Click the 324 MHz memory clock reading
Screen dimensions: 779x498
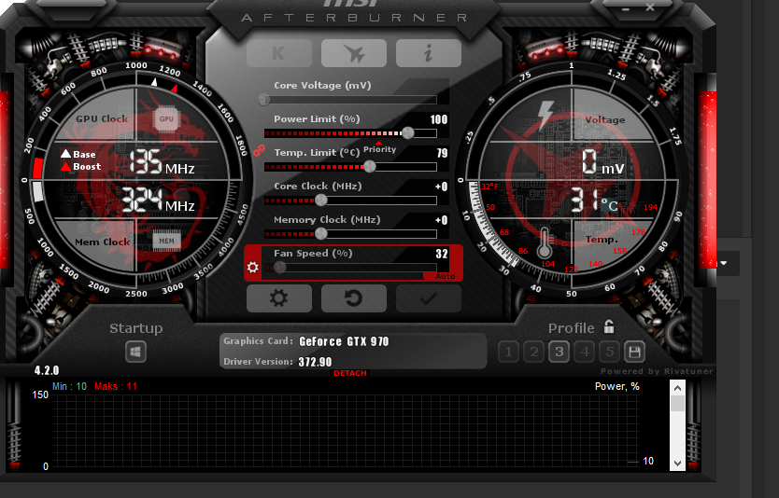coord(158,200)
